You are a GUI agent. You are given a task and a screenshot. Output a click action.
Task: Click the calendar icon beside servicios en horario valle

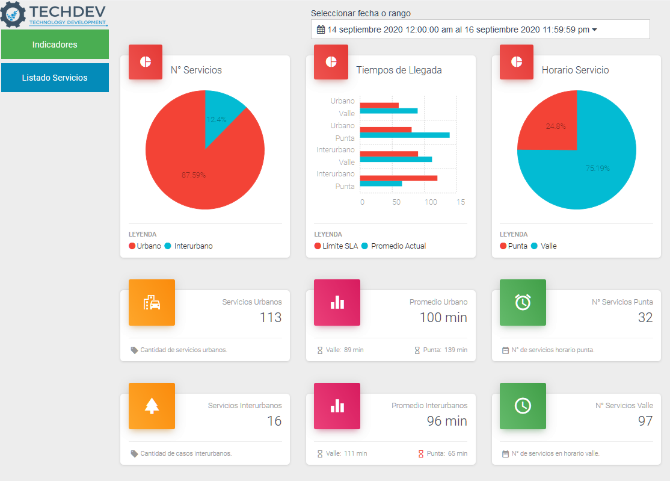pyautogui.click(x=505, y=454)
